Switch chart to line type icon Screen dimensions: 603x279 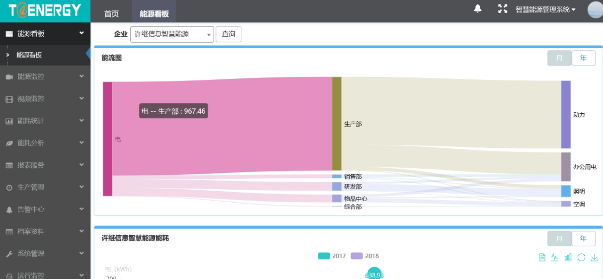coord(555,257)
